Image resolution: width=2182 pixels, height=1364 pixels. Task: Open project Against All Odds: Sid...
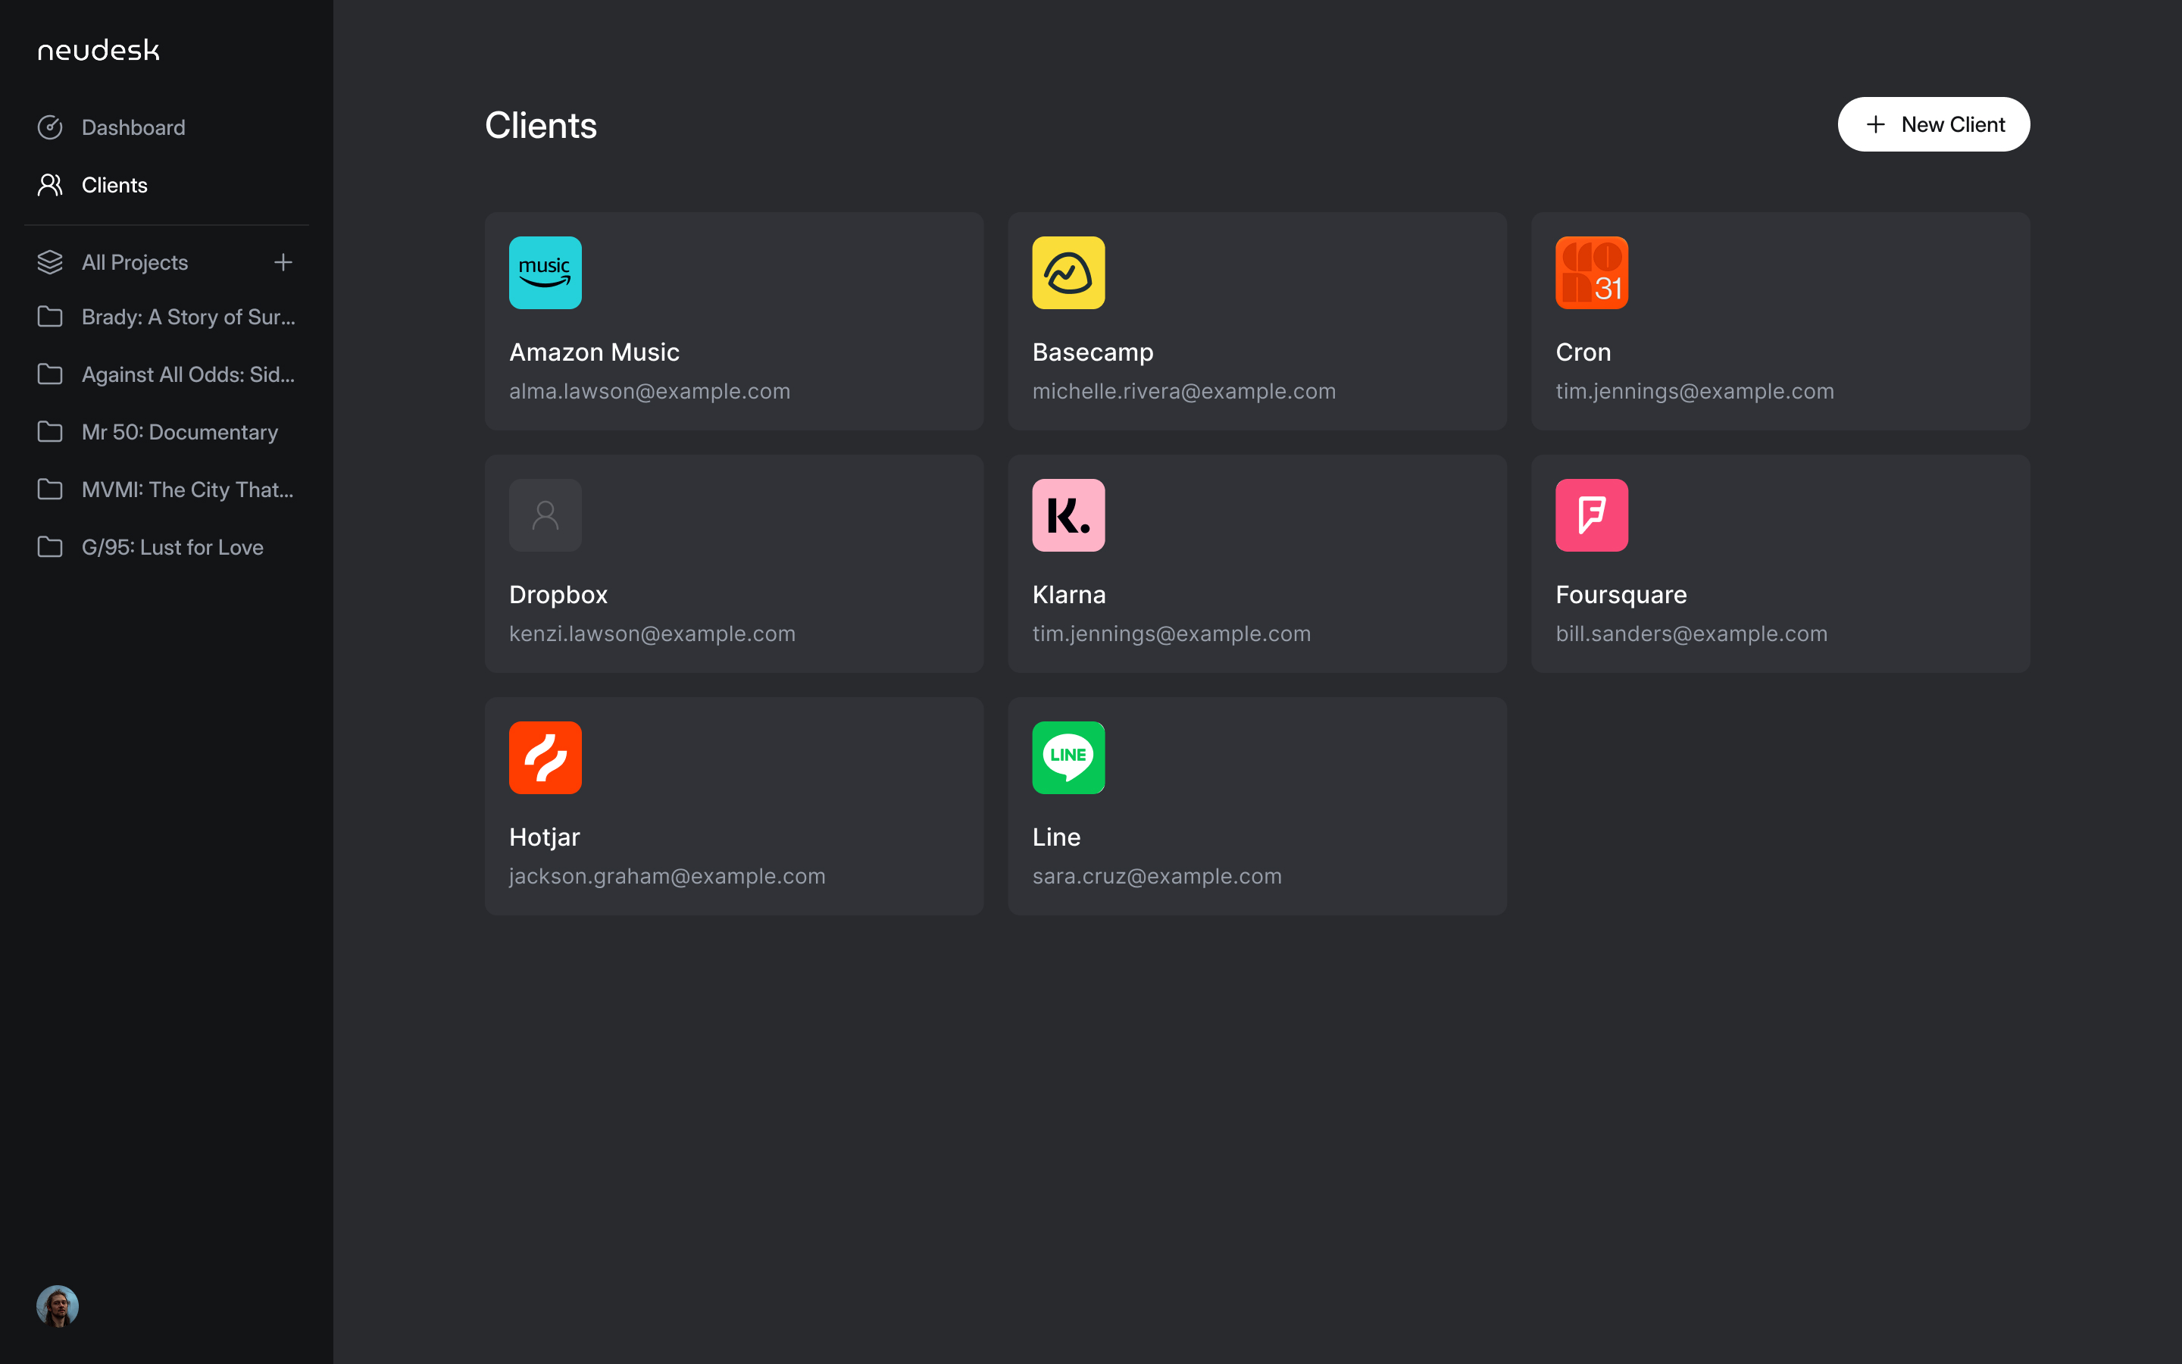point(189,374)
